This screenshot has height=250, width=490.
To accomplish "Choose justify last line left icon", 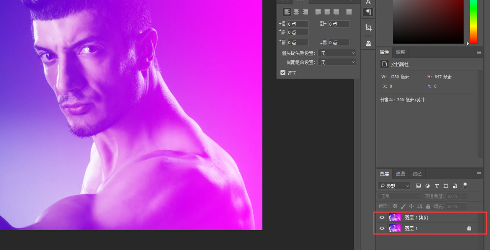I will click(318, 12).
